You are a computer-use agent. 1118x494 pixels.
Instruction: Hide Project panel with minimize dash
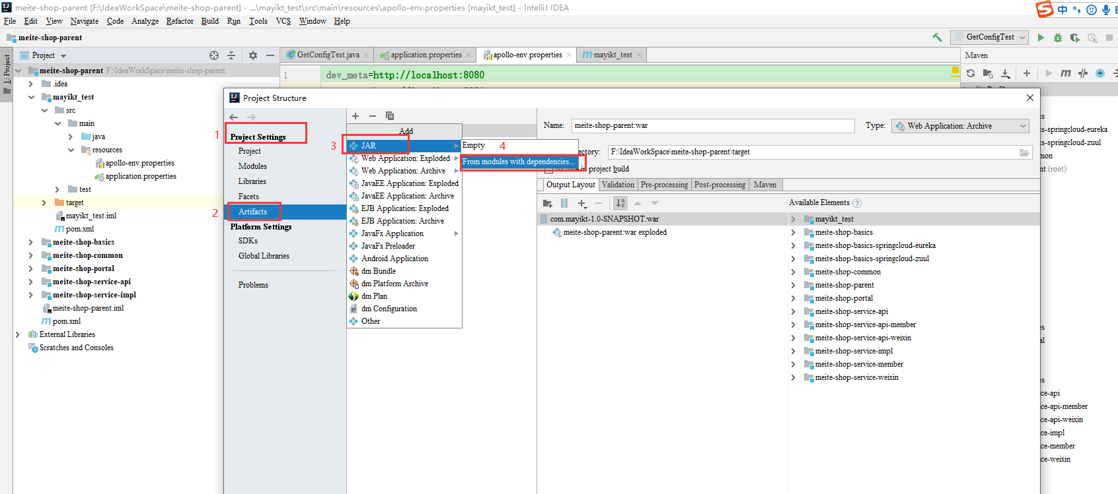click(270, 55)
